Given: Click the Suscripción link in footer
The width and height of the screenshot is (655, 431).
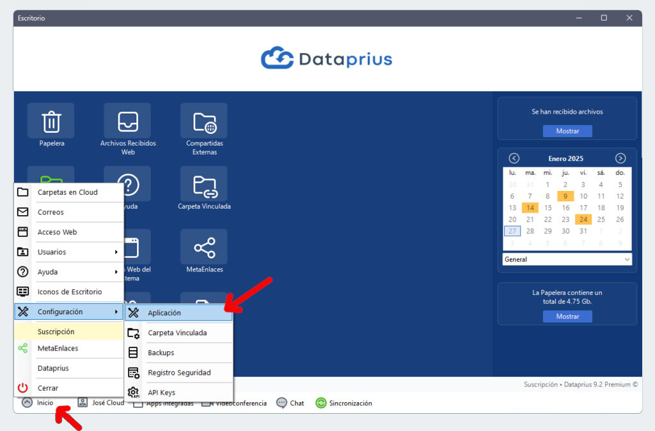Looking at the screenshot, I should [x=541, y=384].
